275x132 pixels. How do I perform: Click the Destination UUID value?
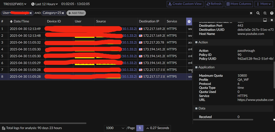pyautogui.click(x=255, y=30)
